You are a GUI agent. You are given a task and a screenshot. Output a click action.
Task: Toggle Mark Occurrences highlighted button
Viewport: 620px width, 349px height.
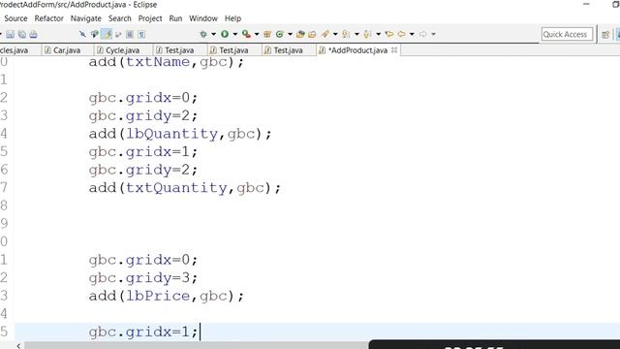pos(107,35)
